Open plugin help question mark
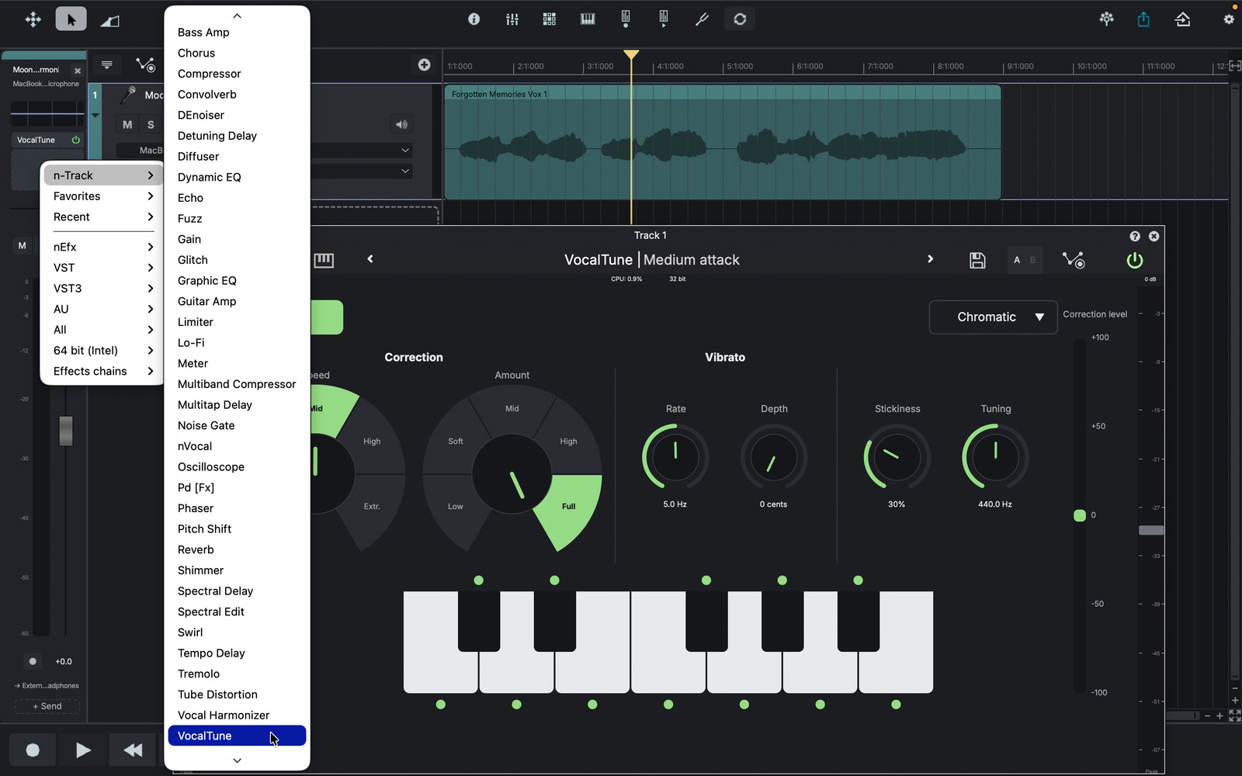 tap(1135, 237)
